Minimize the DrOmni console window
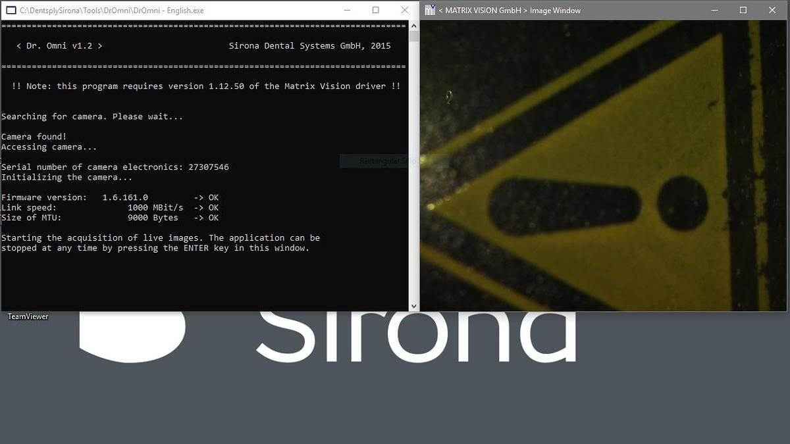 pyautogui.click(x=348, y=11)
